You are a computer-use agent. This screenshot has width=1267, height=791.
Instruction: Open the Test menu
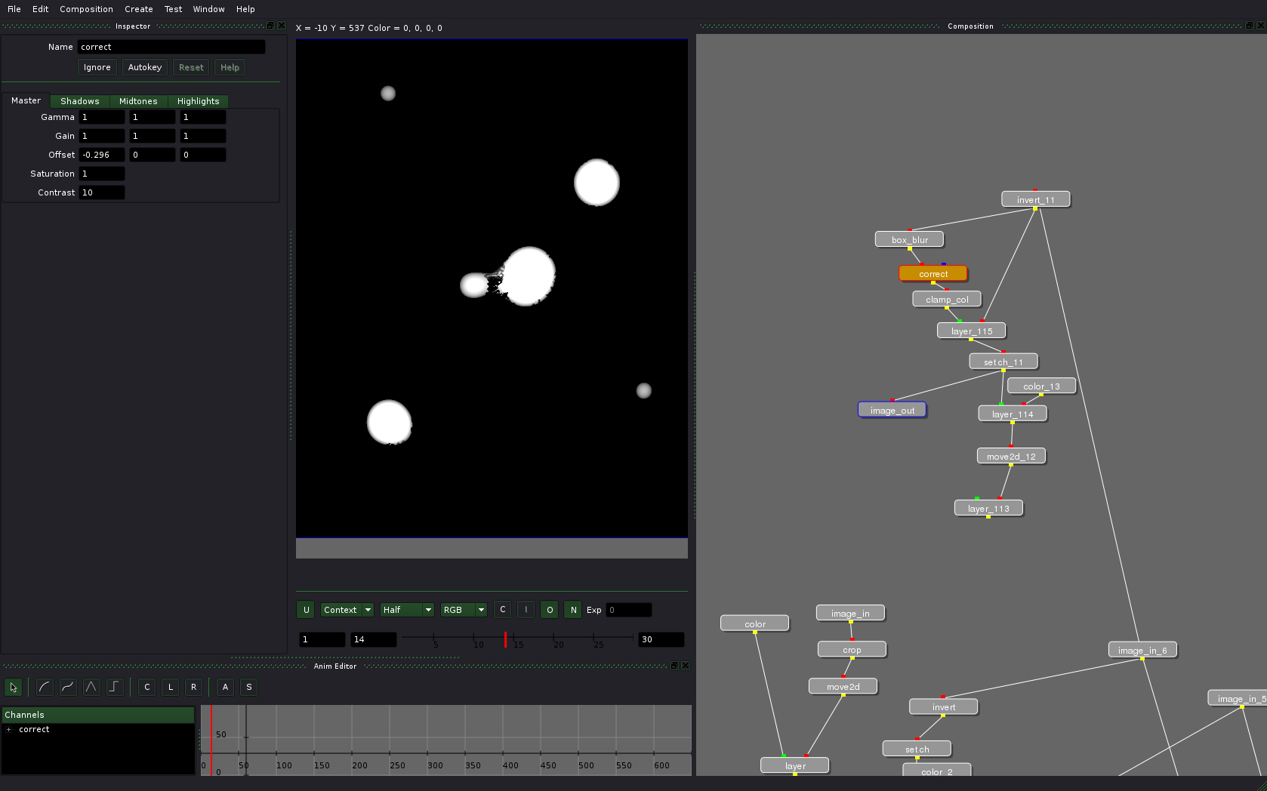pos(173,9)
